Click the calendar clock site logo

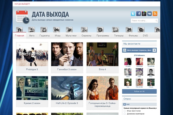[22, 17]
